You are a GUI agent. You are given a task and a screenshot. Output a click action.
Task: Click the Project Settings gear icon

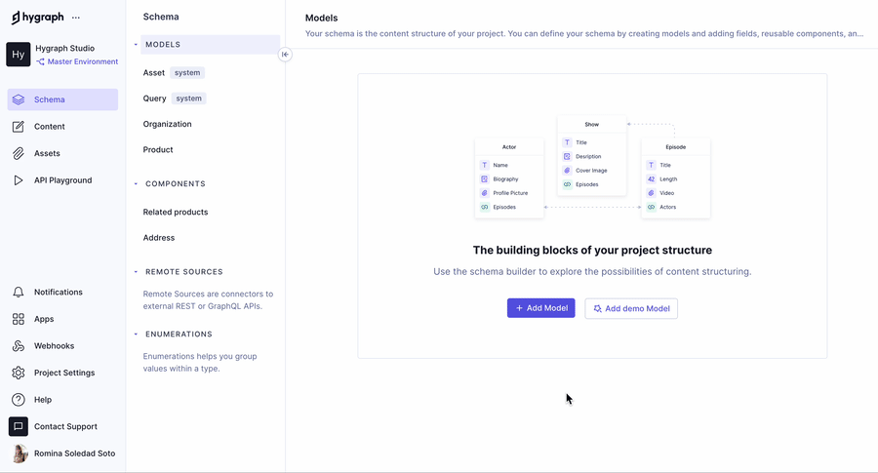(19, 373)
